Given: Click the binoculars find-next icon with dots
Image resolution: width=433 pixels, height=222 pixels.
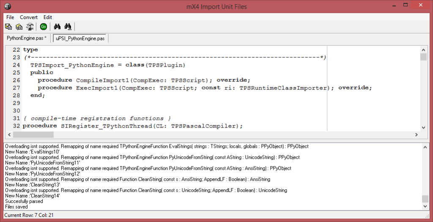Looking at the screenshot, I should click(68, 27).
